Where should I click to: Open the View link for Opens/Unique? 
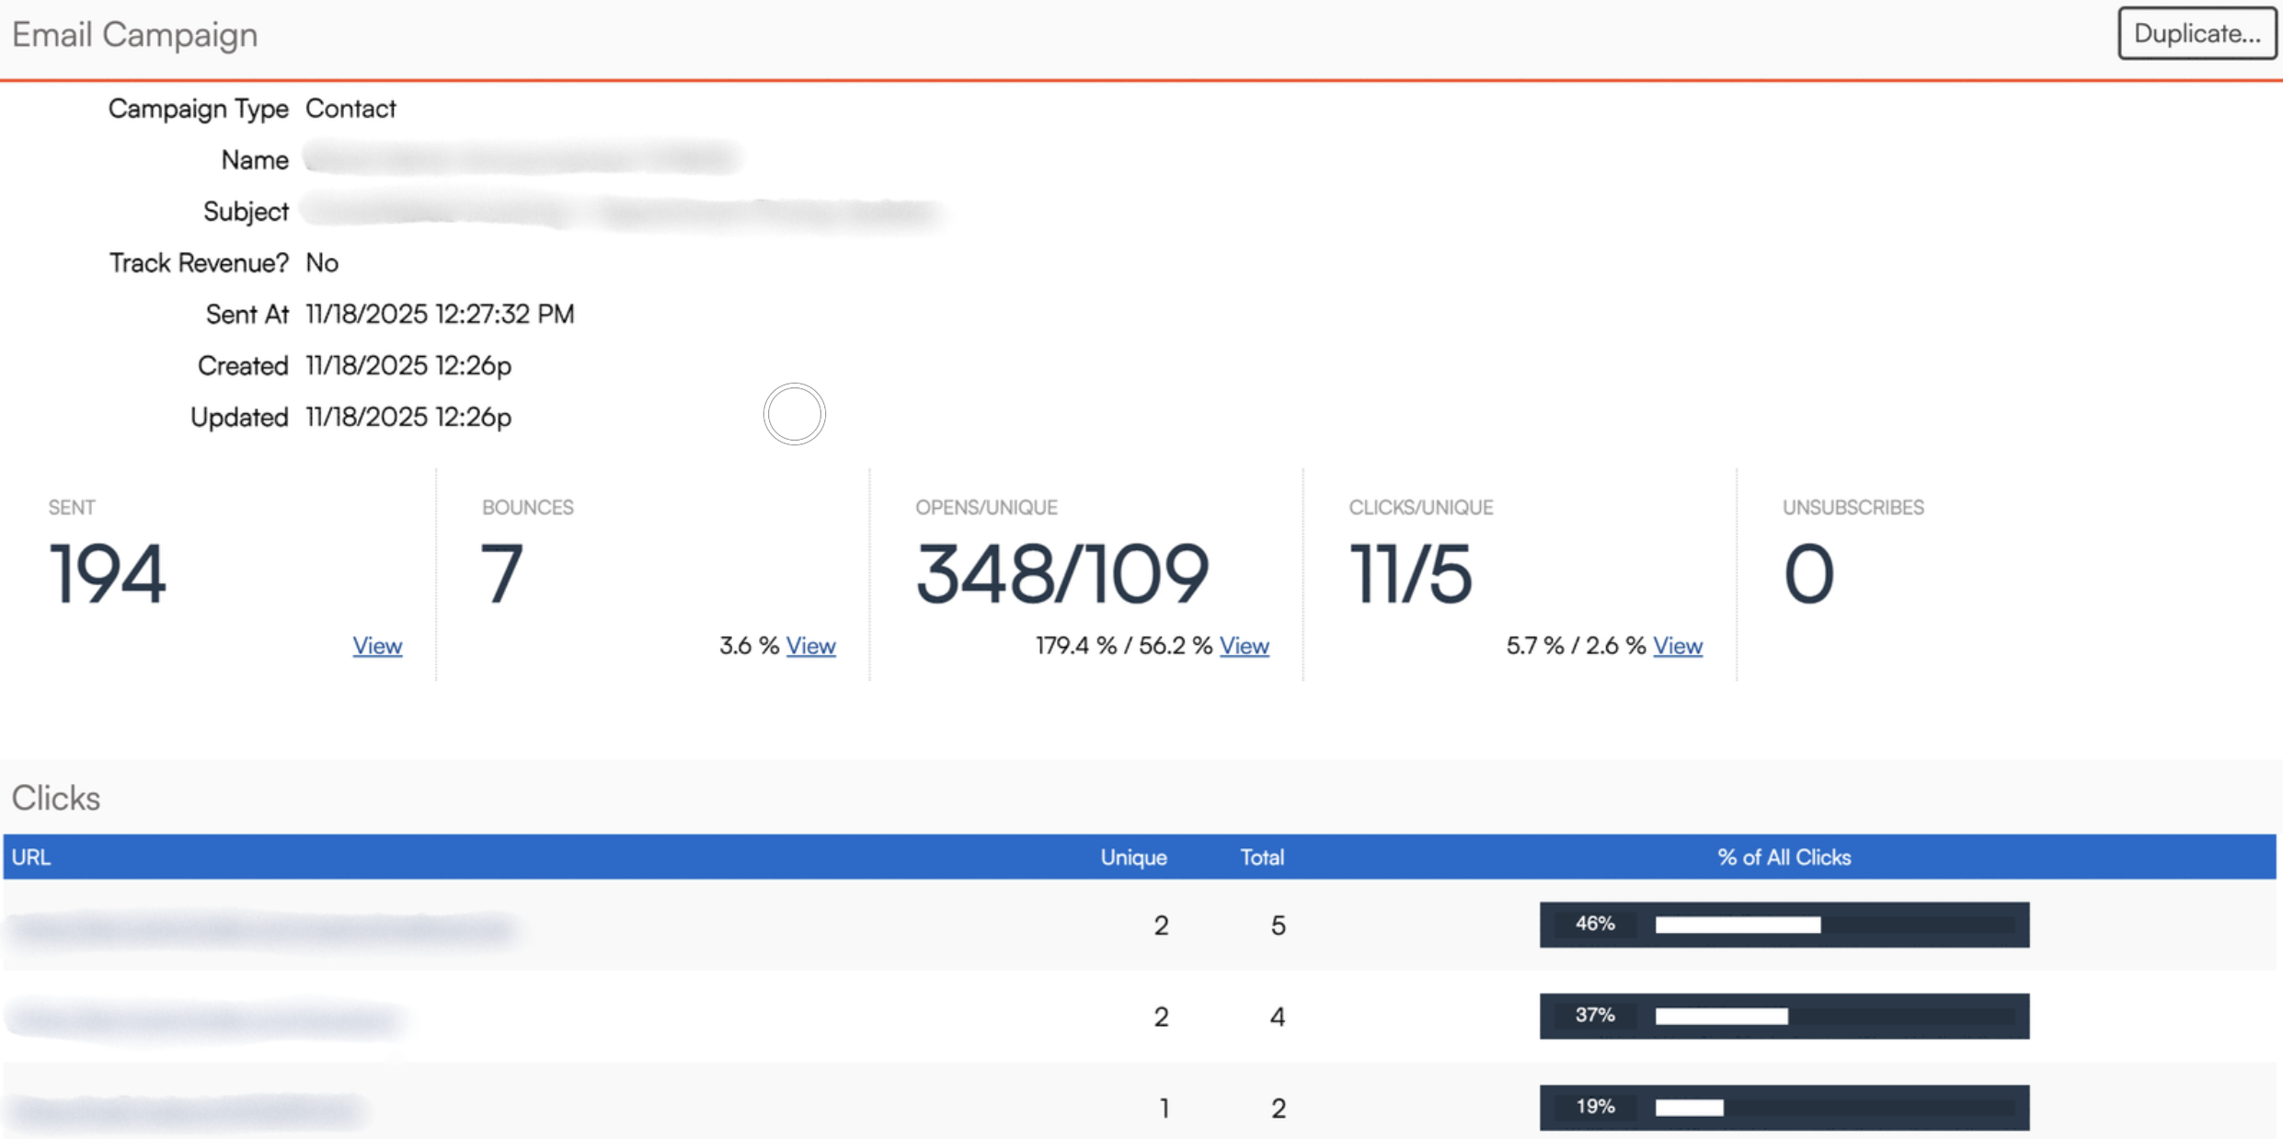[1244, 646]
